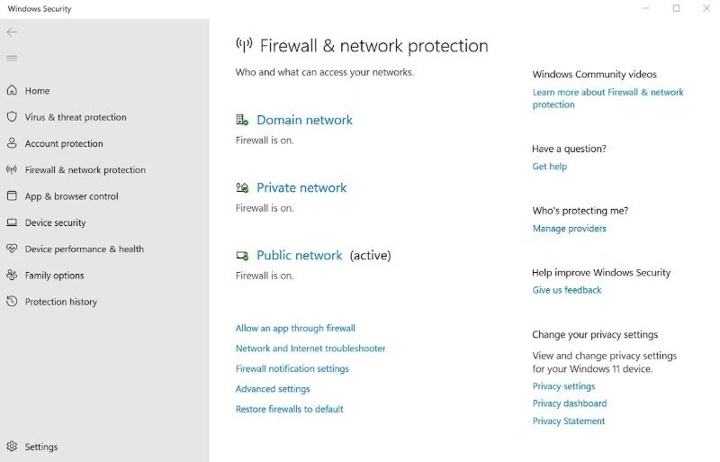Click the Device security laptop icon

pyautogui.click(x=12, y=222)
